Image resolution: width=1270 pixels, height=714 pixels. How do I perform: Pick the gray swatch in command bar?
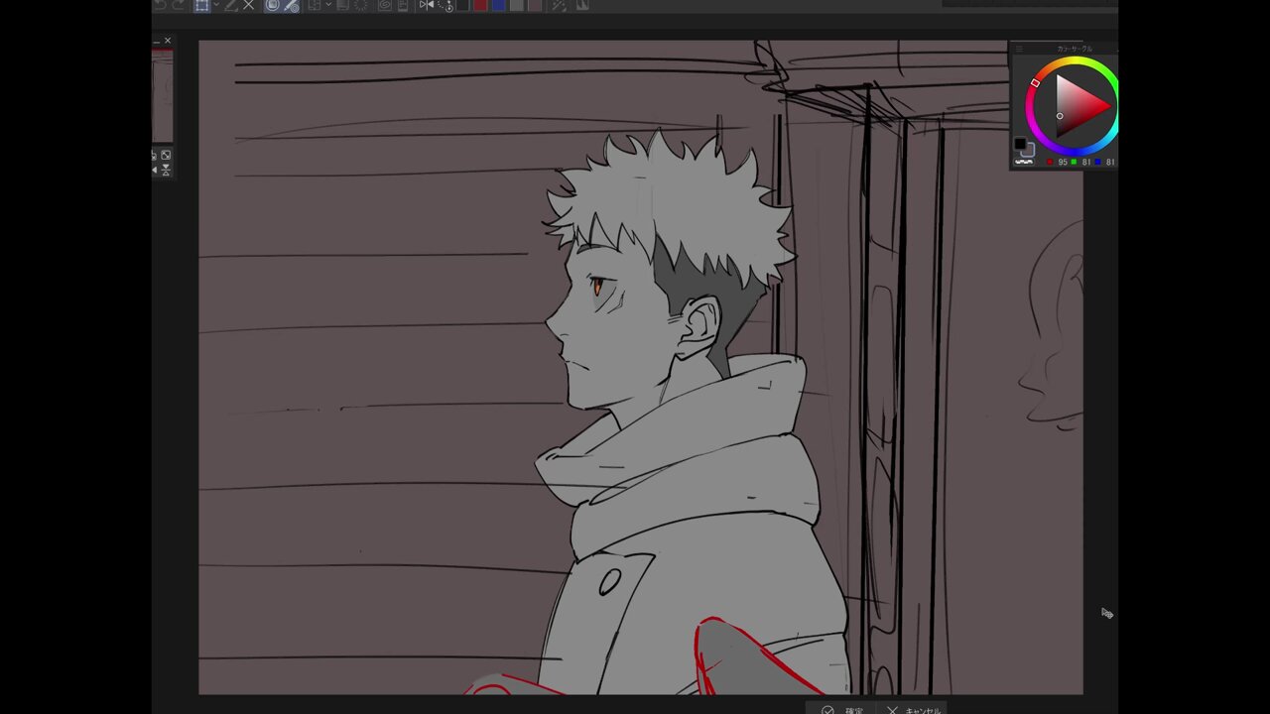click(516, 5)
